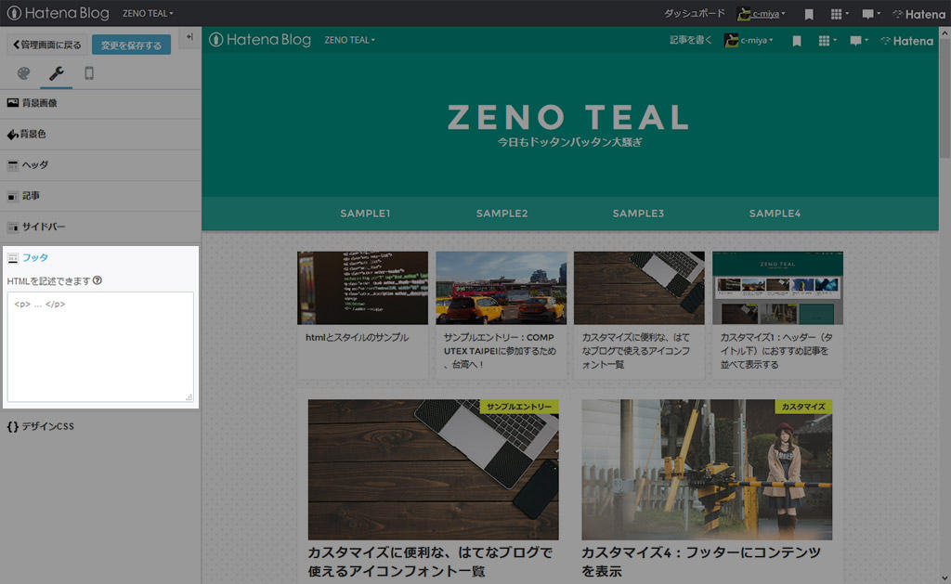Expand the ヘッダ section
This screenshot has height=584, width=951.
(100, 165)
